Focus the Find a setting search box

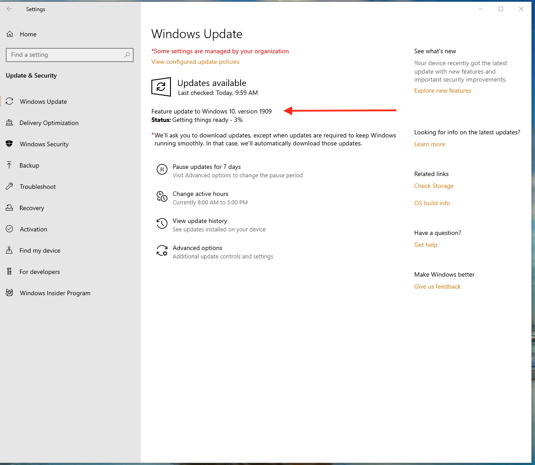point(67,55)
